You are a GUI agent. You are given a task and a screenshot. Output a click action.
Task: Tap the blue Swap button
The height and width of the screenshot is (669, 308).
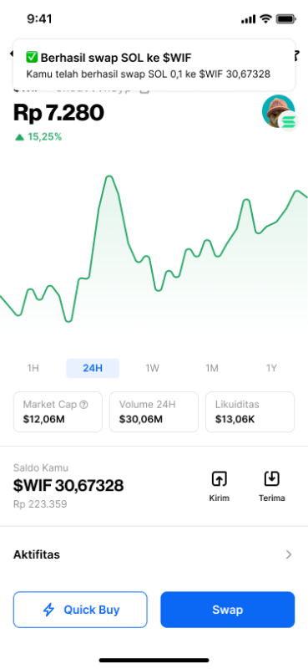tap(228, 610)
